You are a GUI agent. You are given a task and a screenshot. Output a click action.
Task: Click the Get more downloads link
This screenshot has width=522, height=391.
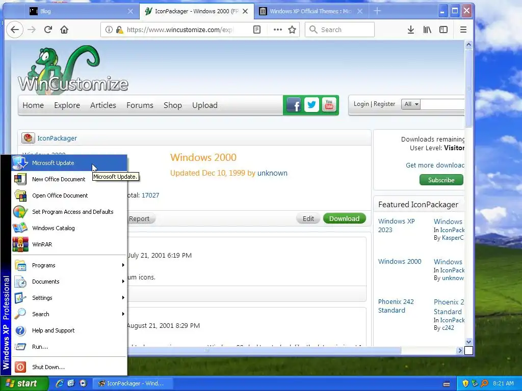tap(435, 165)
